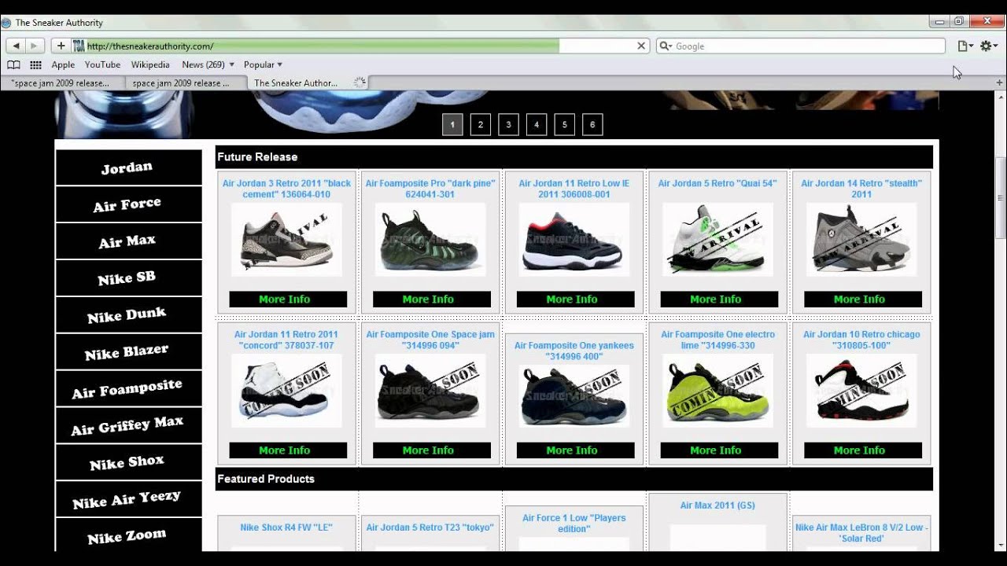Expand the News (269) bookmark folder
The height and width of the screenshot is (566, 1007).
tap(208, 64)
